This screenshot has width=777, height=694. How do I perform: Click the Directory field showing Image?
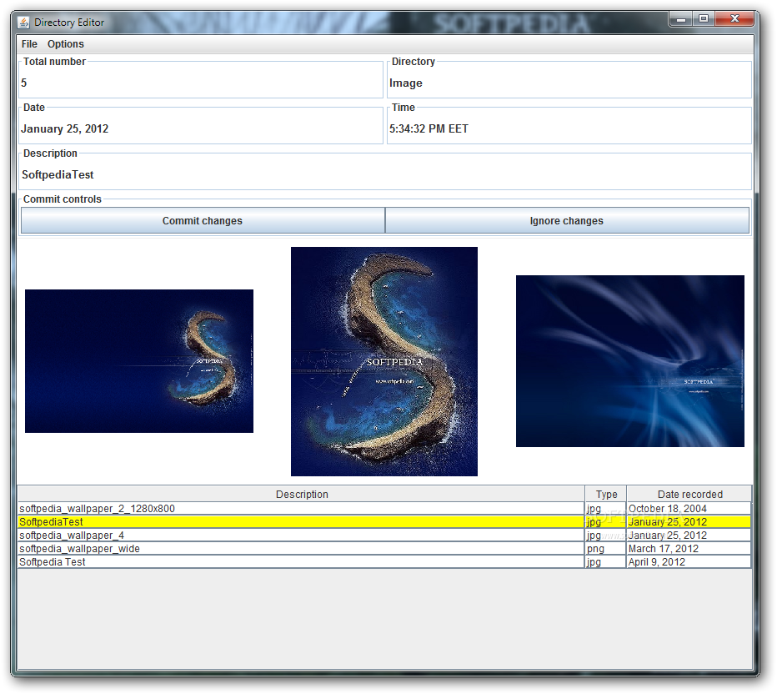(x=569, y=83)
